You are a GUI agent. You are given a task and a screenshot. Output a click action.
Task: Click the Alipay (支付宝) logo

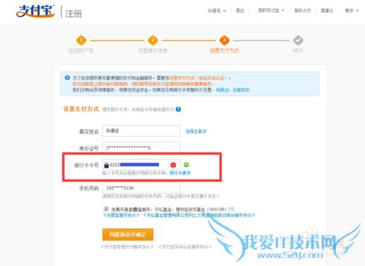pyautogui.click(x=36, y=11)
